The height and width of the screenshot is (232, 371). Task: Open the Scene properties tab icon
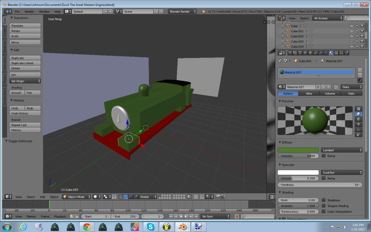(300, 53)
